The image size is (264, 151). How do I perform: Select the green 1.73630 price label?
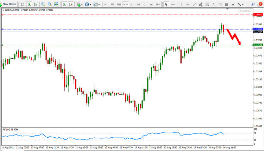(x=258, y=45)
